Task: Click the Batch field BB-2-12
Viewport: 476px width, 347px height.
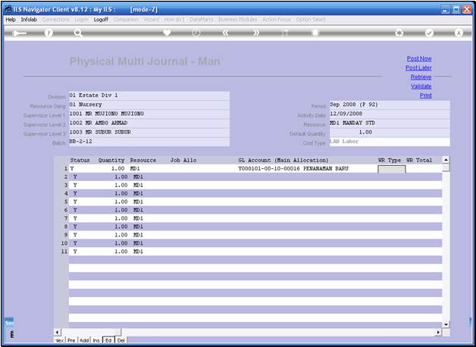Action: 149,142
